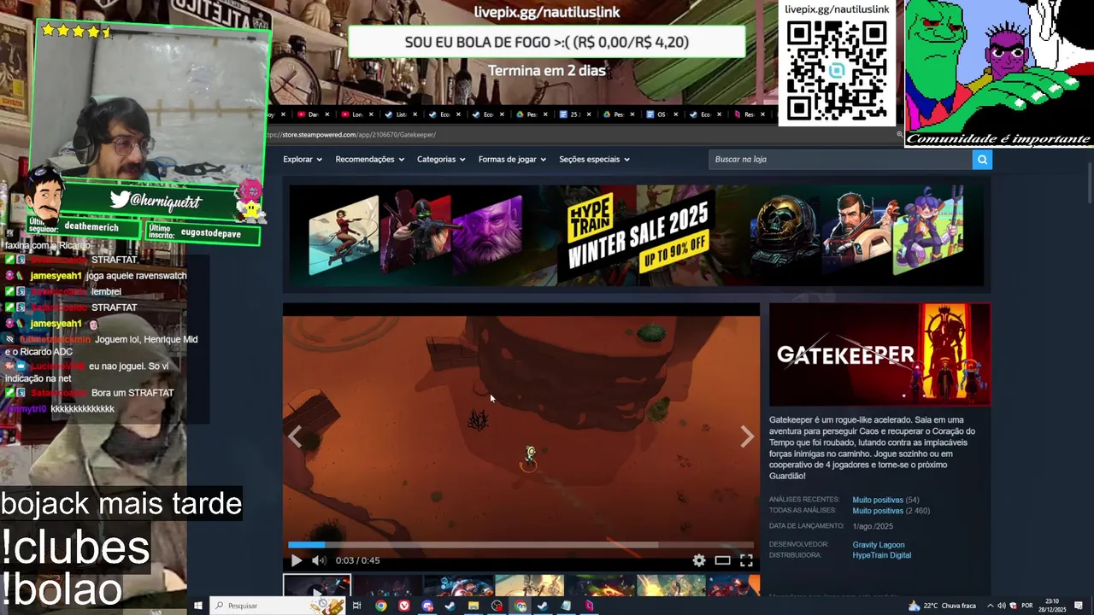This screenshot has width=1094, height=615.
Task: Toggle theater mode on video player
Action: (x=722, y=560)
